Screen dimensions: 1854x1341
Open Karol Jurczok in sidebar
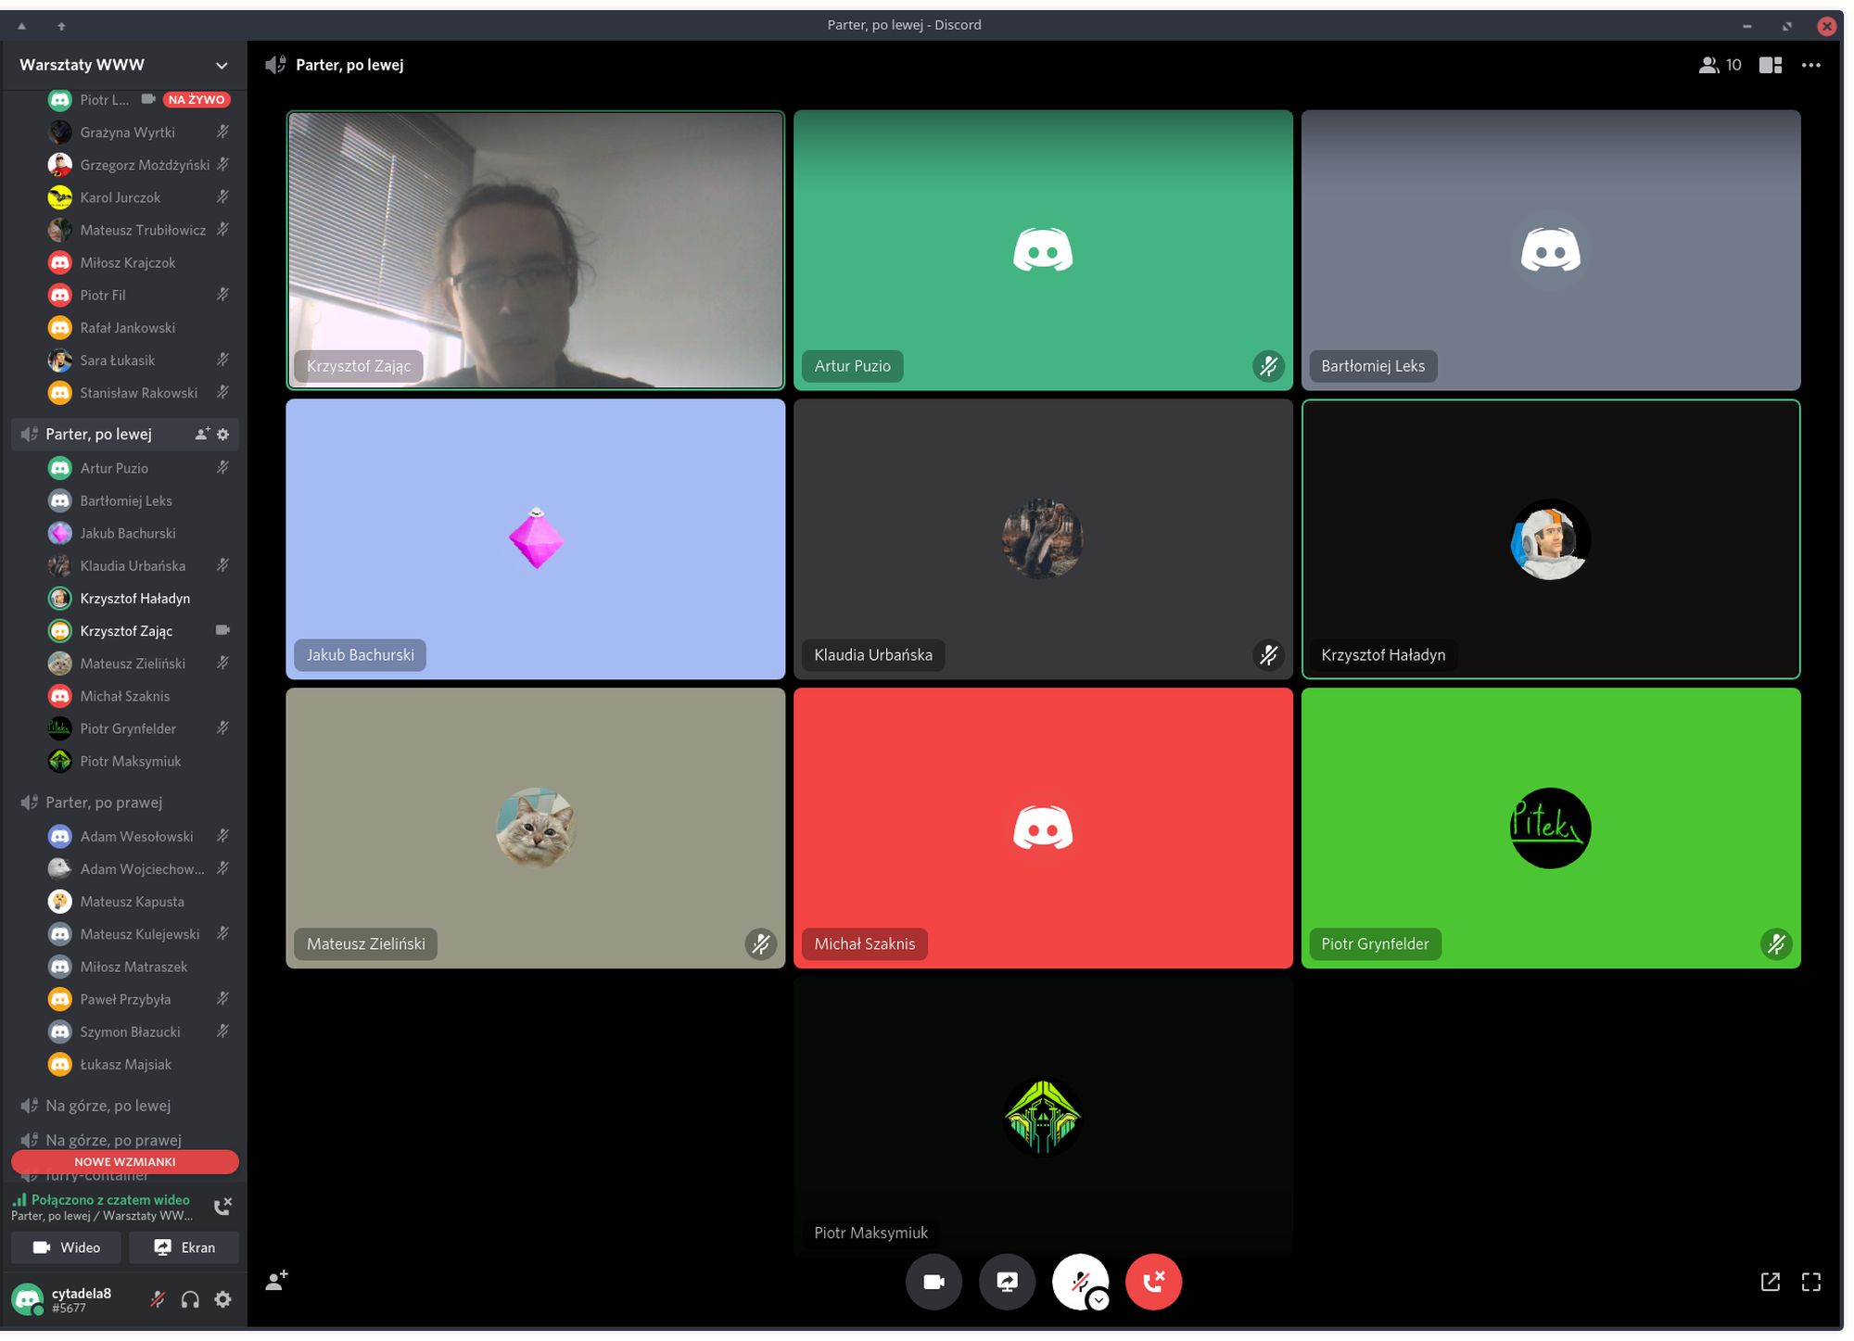tap(139, 197)
